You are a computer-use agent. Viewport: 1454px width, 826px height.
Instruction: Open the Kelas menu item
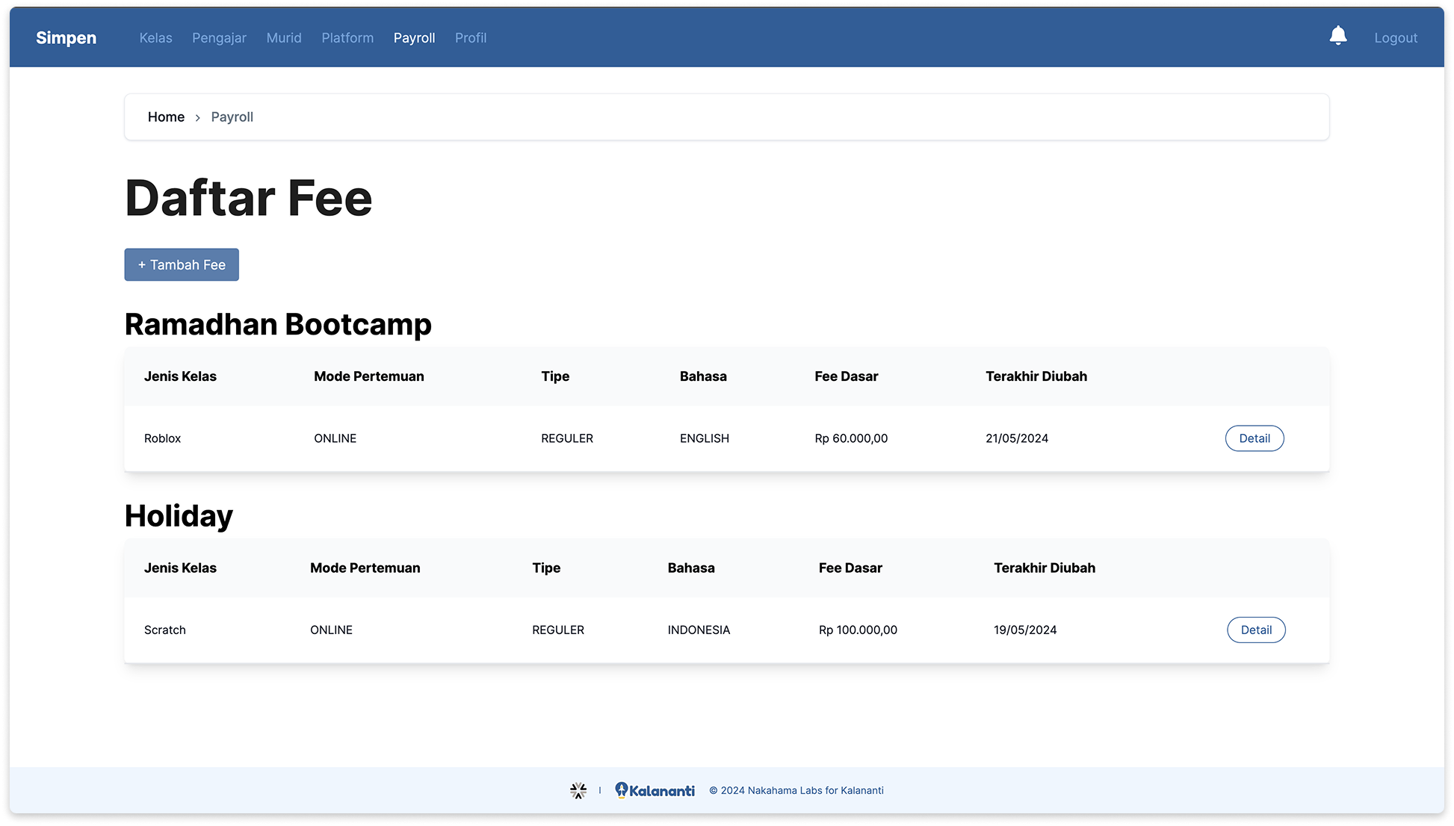[x=155, y=38]
